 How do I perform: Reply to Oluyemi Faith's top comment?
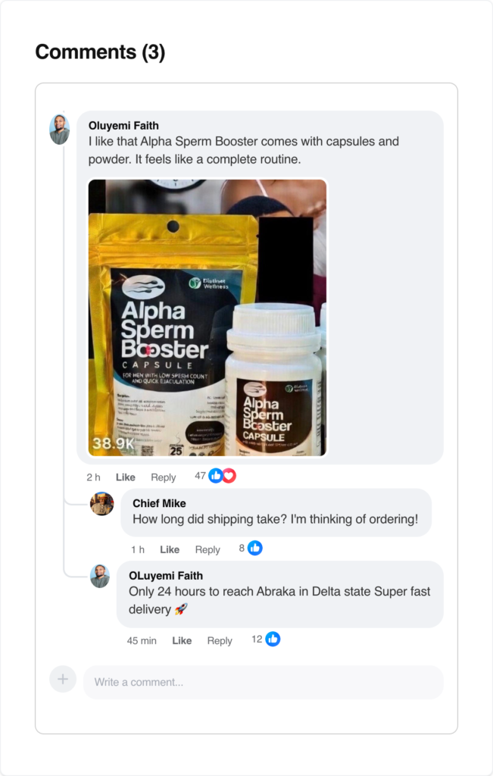point(163,477)
